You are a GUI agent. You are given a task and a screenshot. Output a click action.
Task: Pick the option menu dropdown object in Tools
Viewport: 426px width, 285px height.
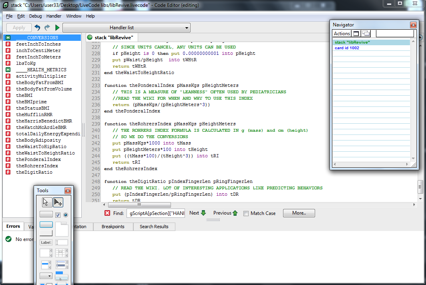coord(46,276)
